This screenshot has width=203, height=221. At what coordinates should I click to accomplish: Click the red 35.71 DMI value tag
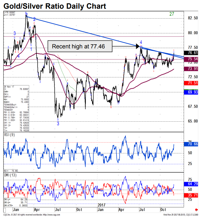pyautogui.click(x=191, y=195)
